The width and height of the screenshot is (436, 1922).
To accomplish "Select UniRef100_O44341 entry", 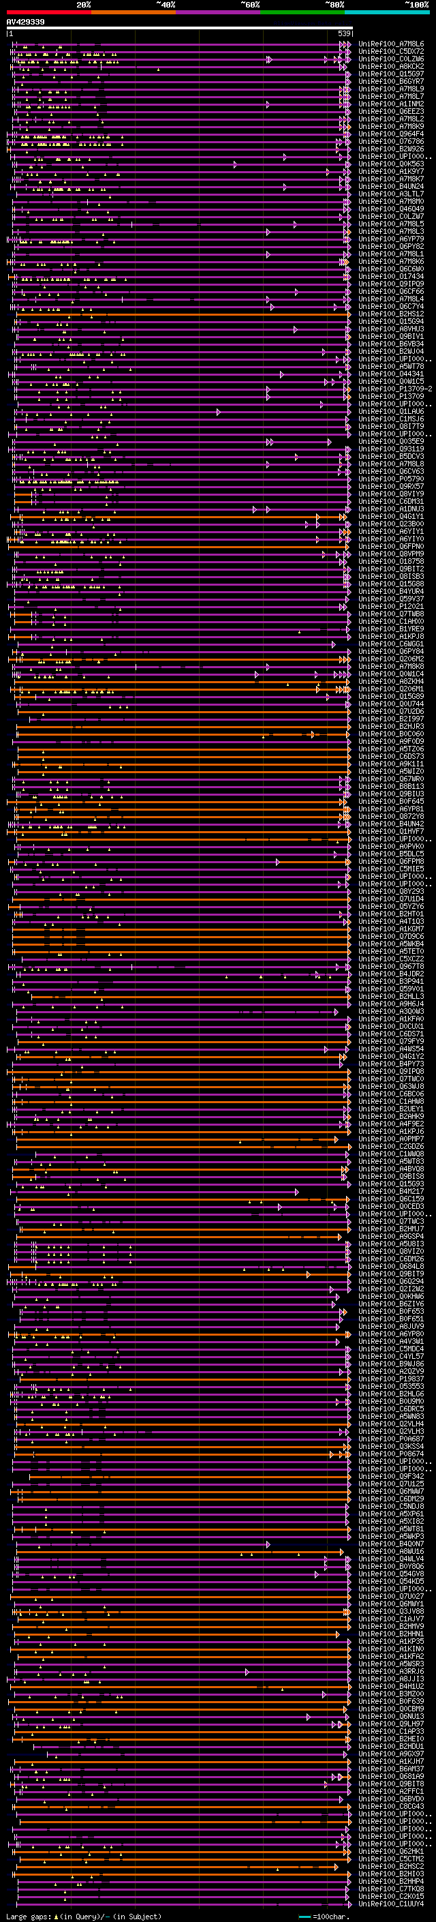I will coord(391,374).
